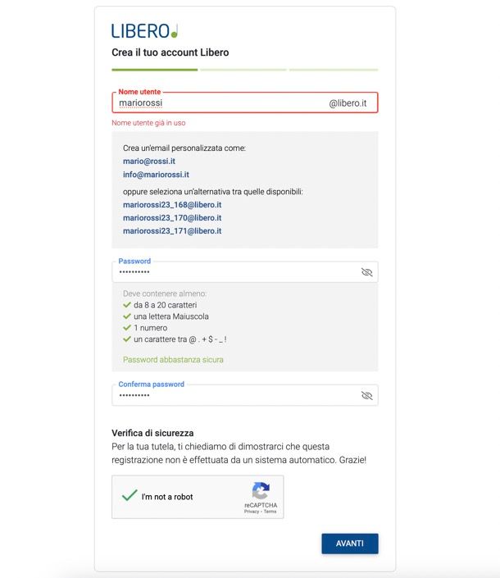Screen dimensions: 500x578
Task: Show the Password field characters
Action: (366, 272)
